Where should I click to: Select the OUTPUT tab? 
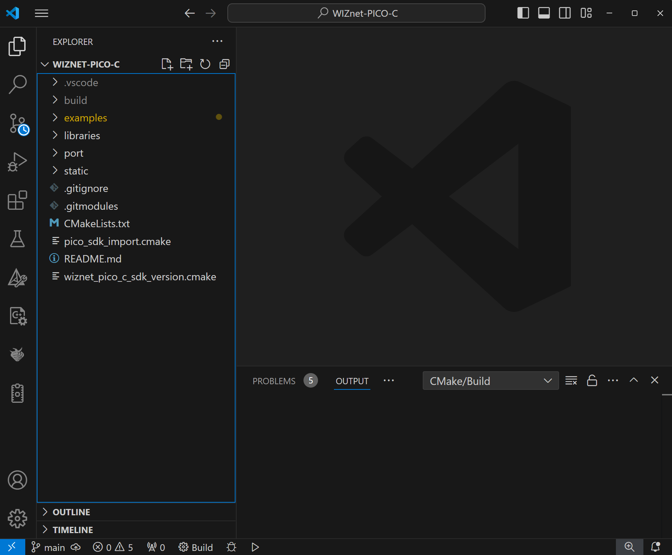coord(352,381)
